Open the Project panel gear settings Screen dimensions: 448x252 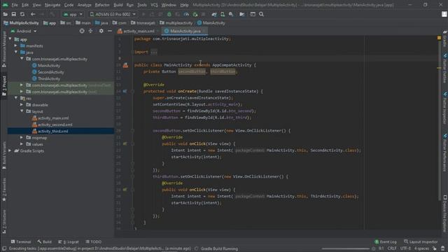pos(101,31)
